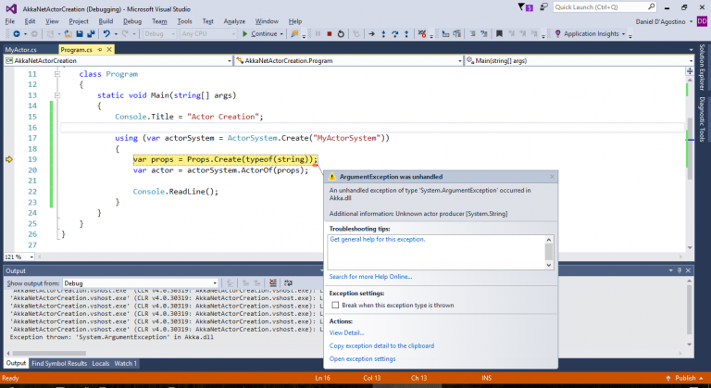Switch to the Locals tab
The width and height of the screenshot is (711, 388).
[x=101, y=364]
